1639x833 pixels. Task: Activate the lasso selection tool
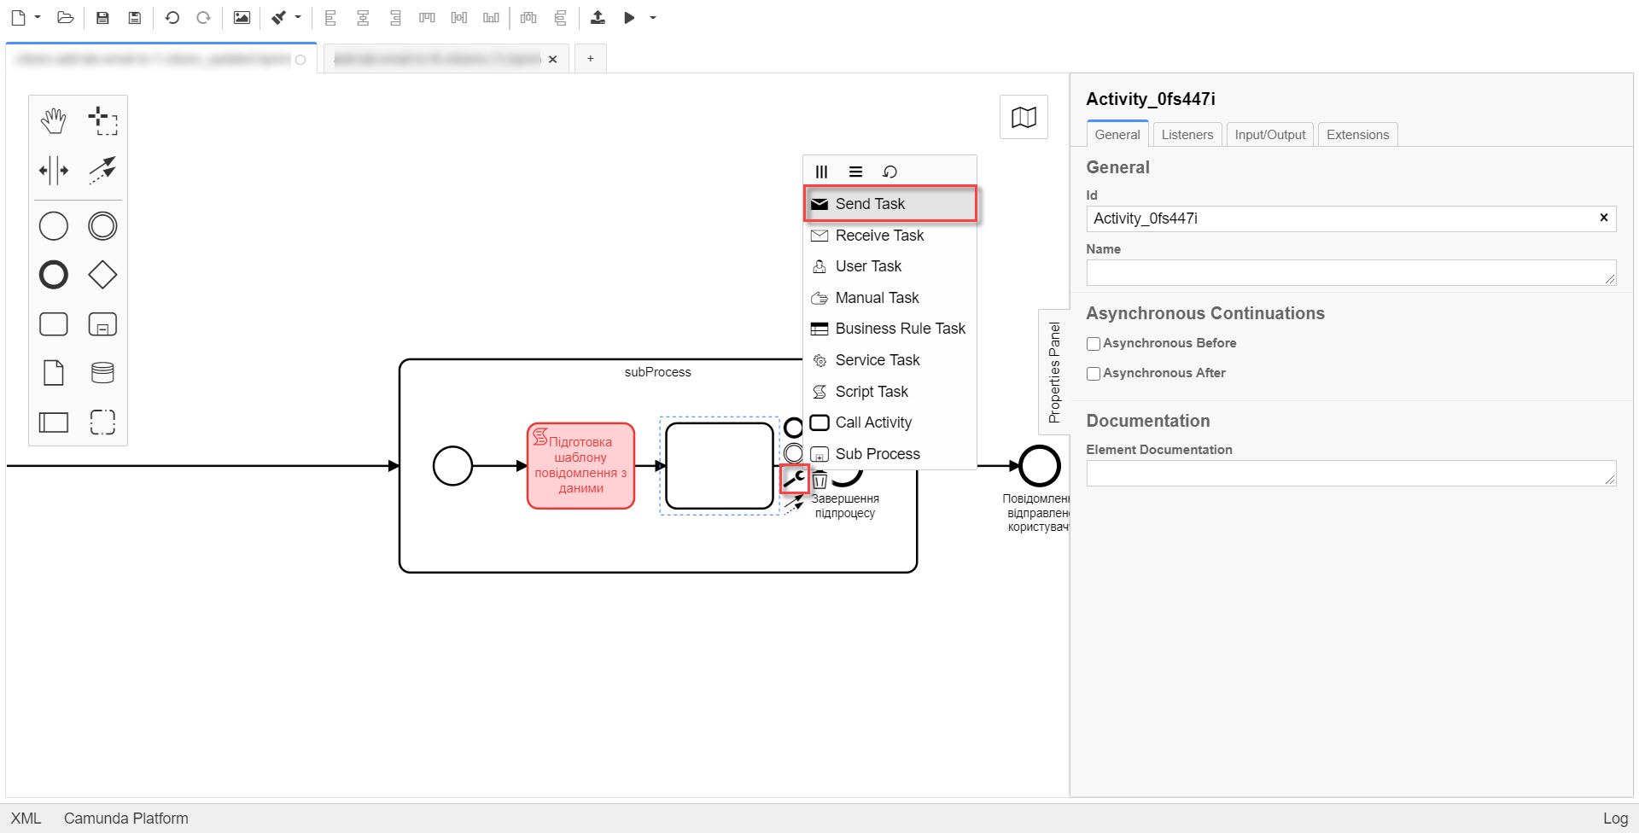[x=102, y=121]
